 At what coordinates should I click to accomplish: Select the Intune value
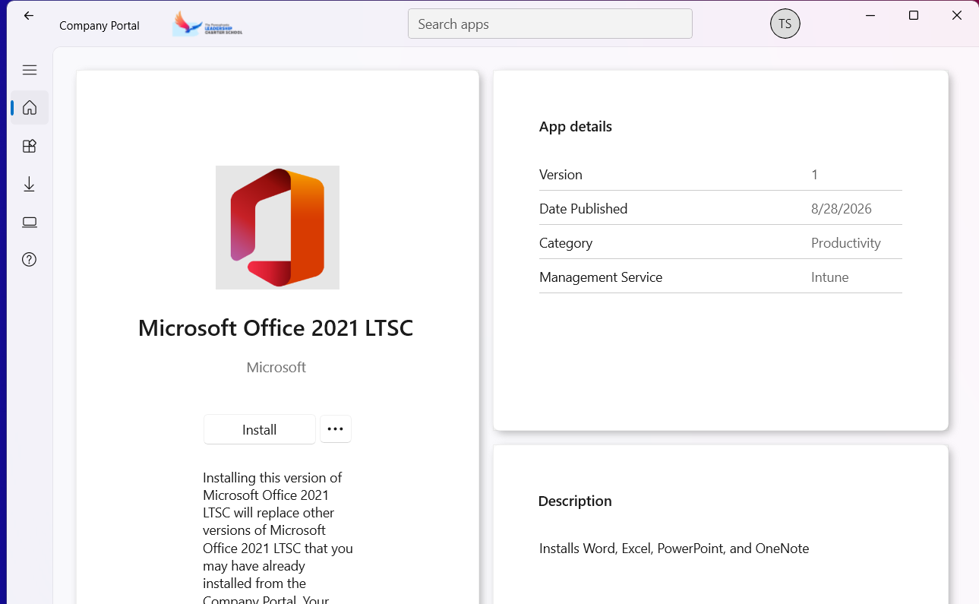pyautogui.click(x=830, y=277)
